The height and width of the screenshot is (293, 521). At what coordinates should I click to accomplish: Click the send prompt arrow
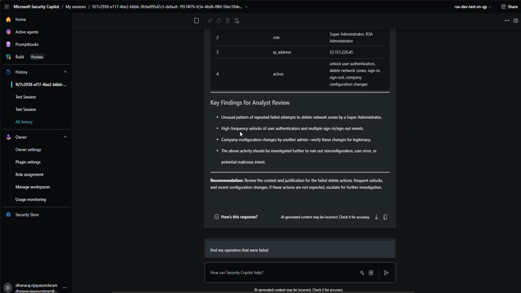click(386, 273)
